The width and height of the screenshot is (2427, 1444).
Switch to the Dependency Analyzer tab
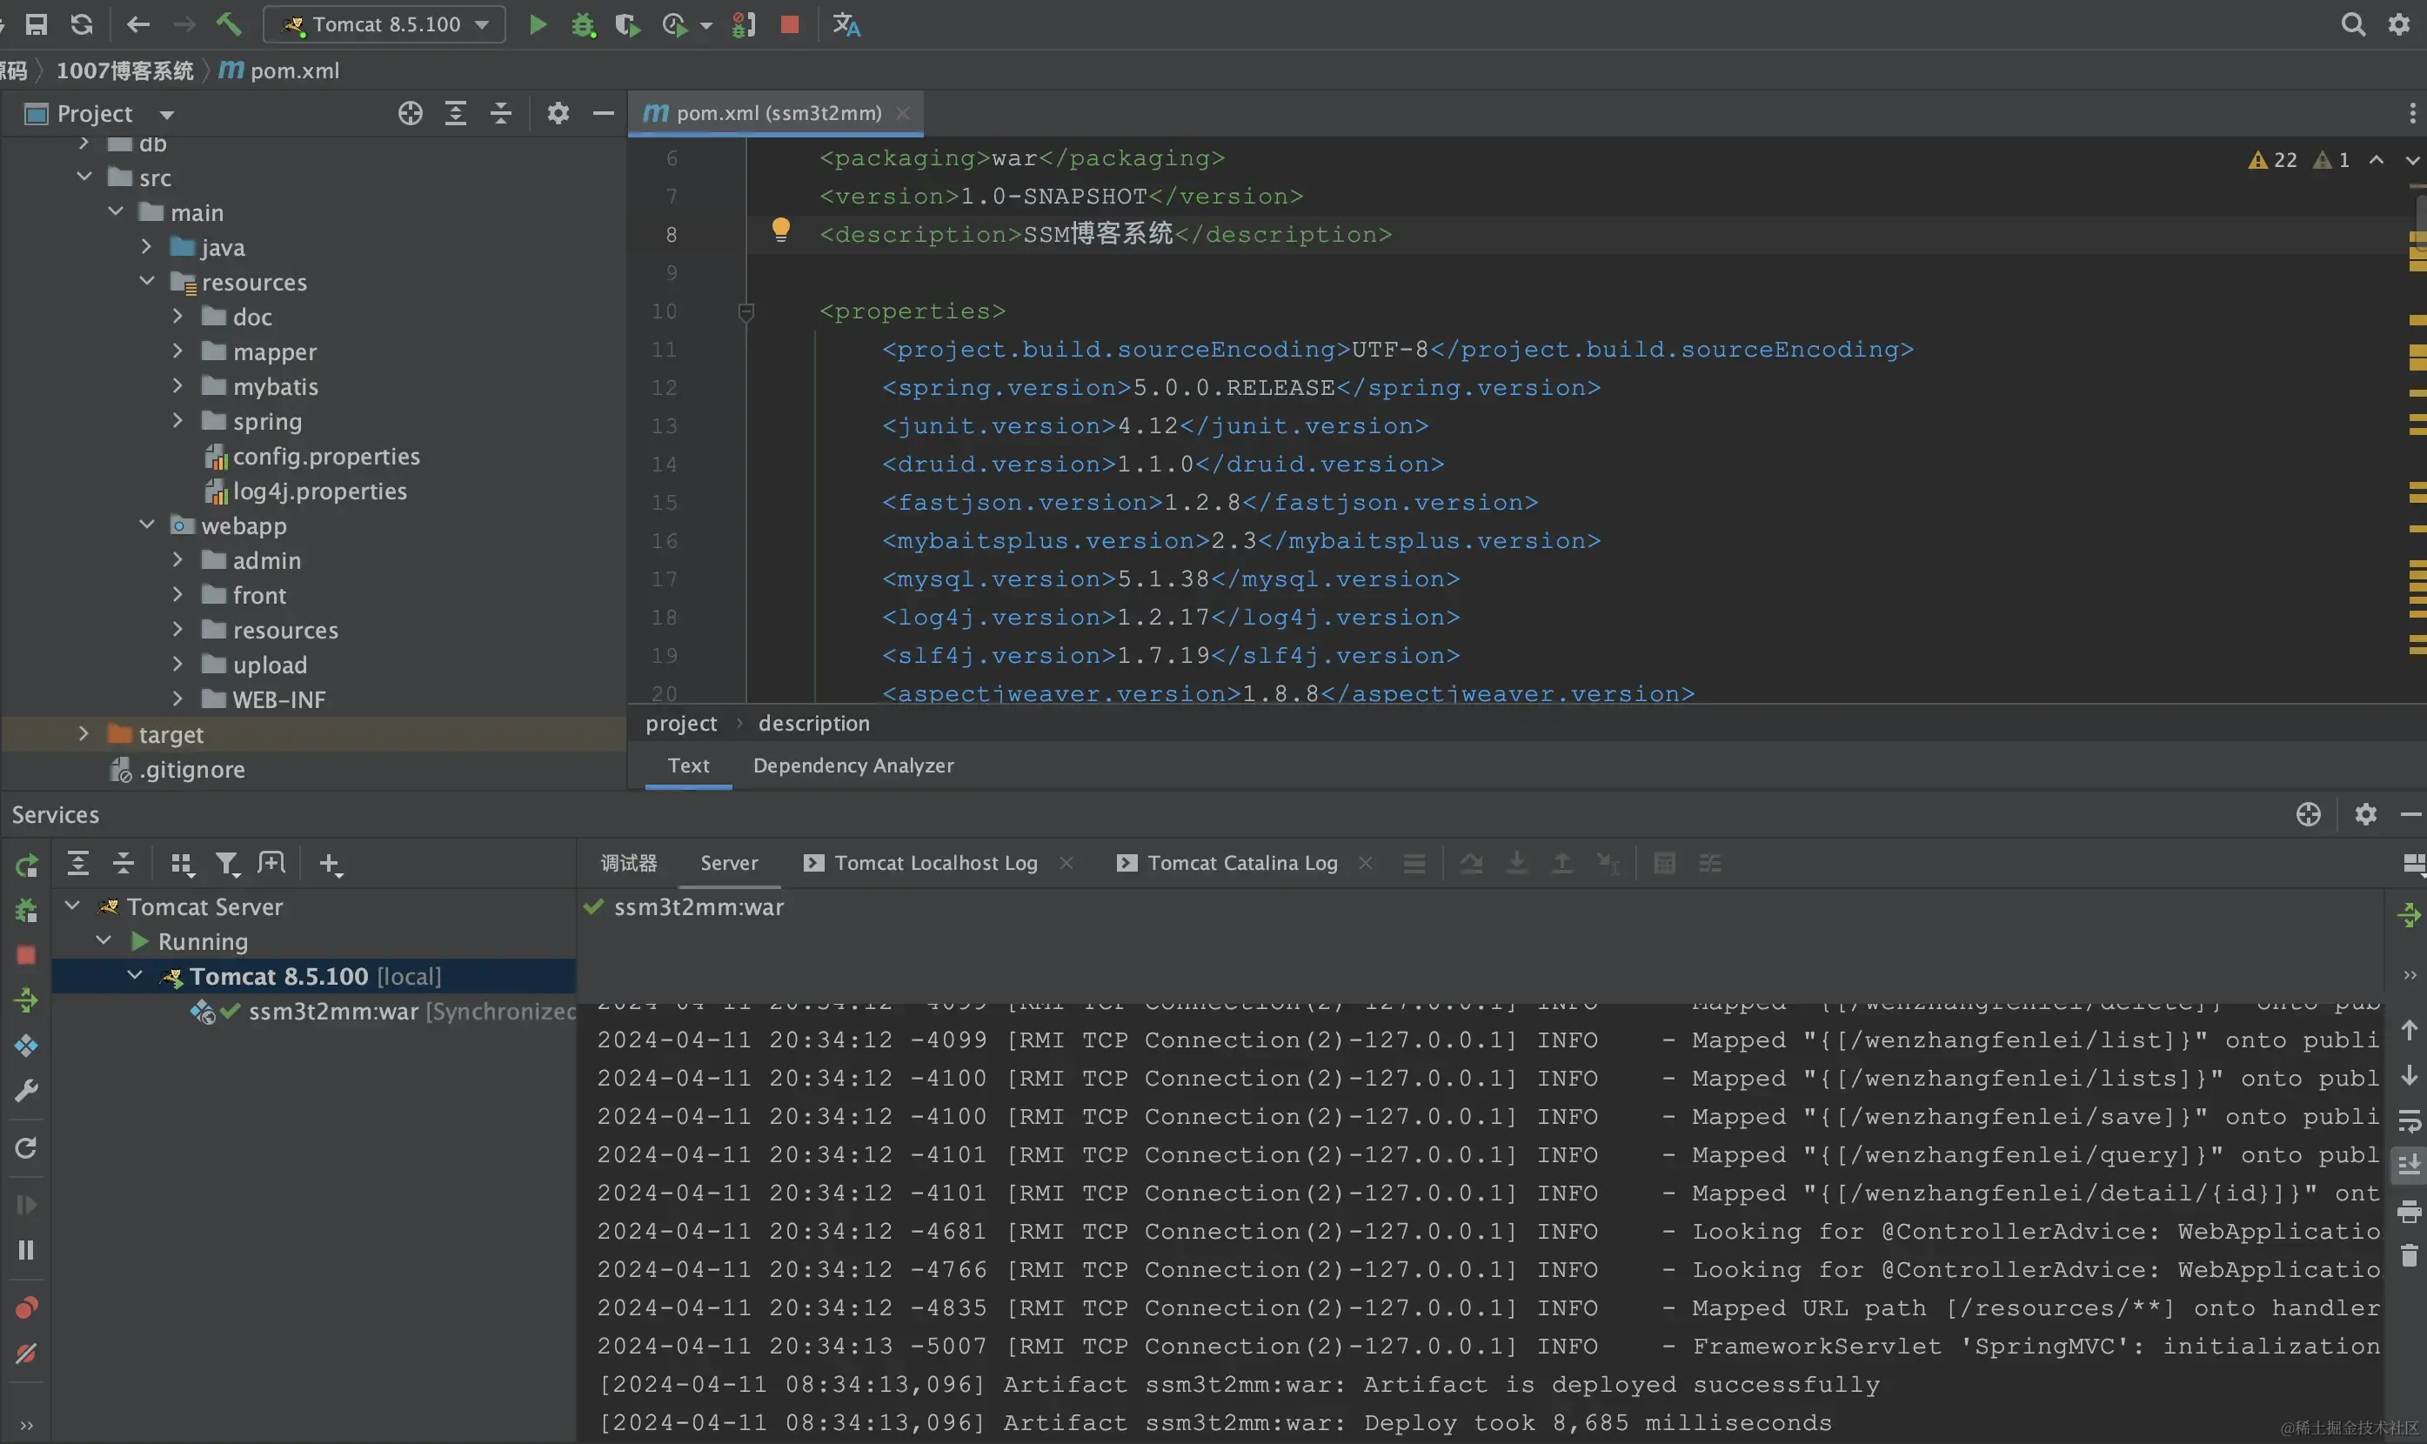(853, 765)
